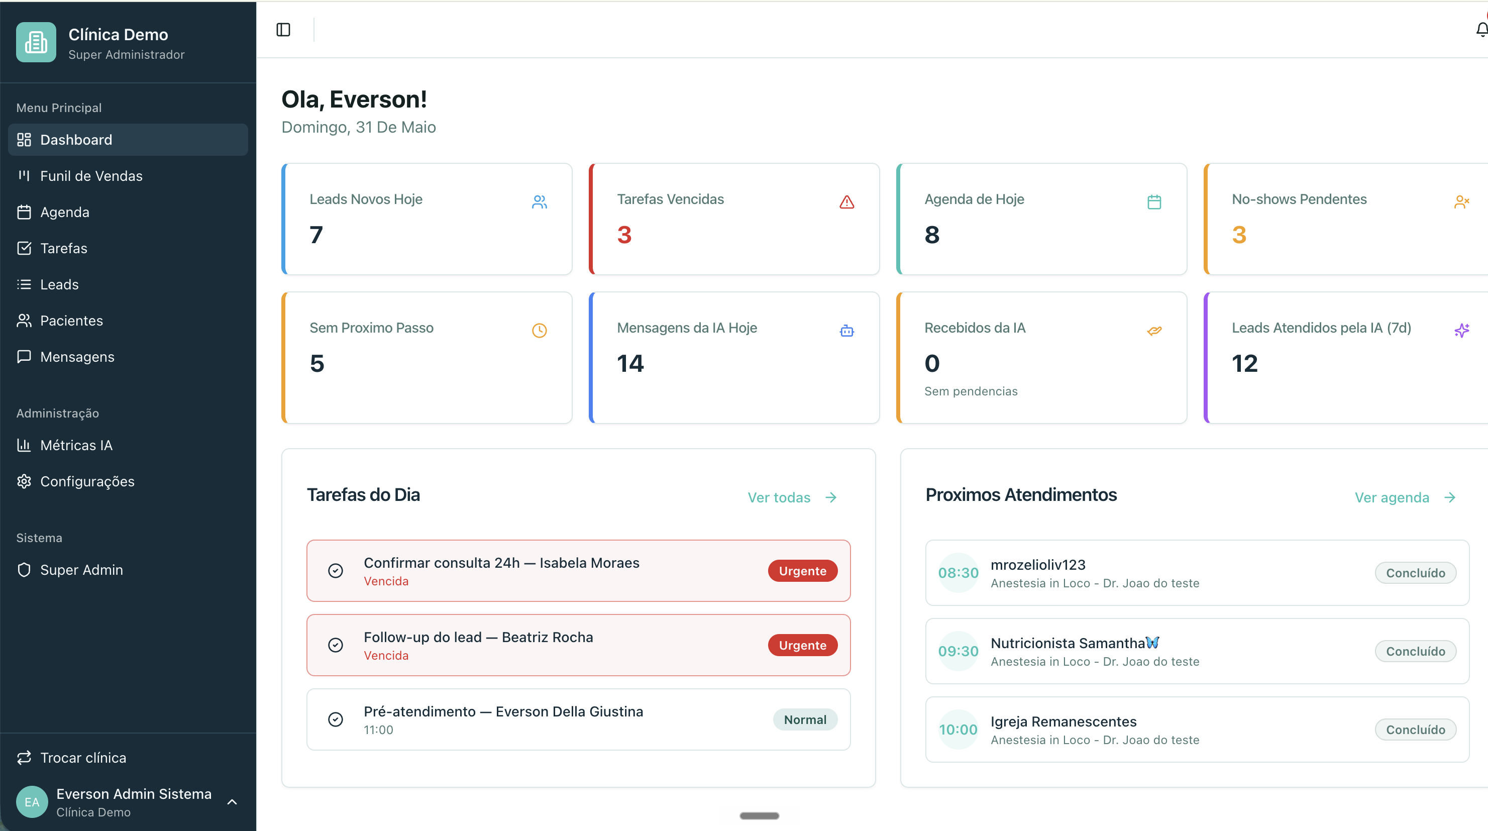This screenshot has width=1488, height=831.
Task: Click the Pacientes people icon in sidebar
Action: coord(24,320)
